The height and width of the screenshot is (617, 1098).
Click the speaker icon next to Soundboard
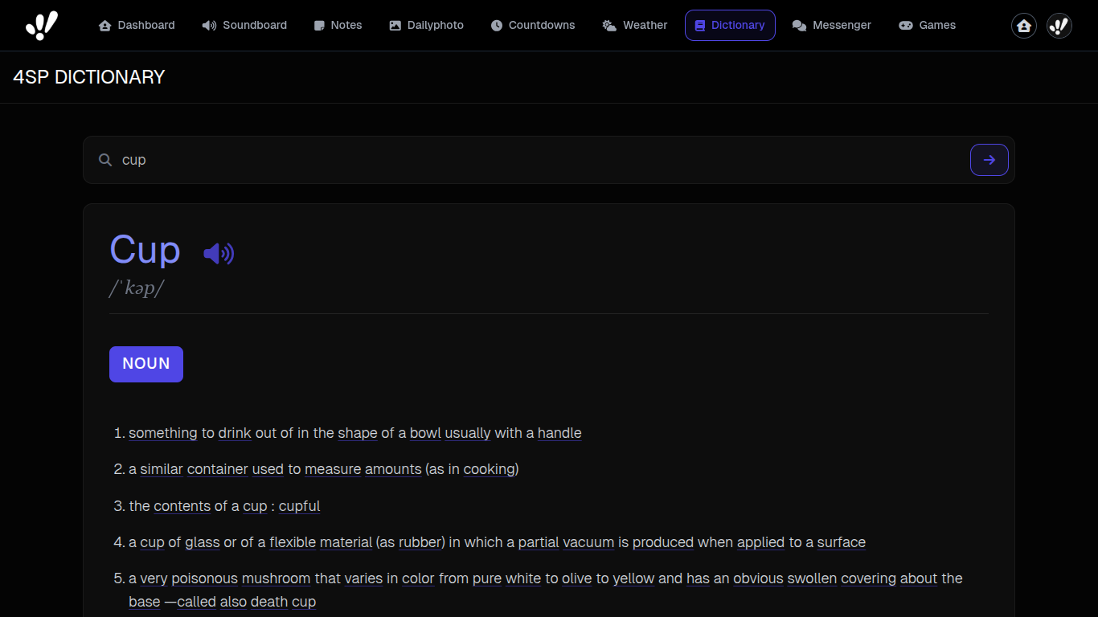pos(207,25)
